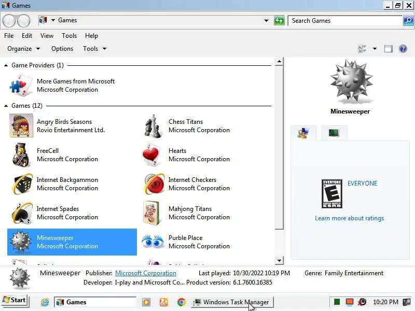Click the ESRB Everyone rating badge
The width and height of the screenshot is (415, 311).
(332, 194)
